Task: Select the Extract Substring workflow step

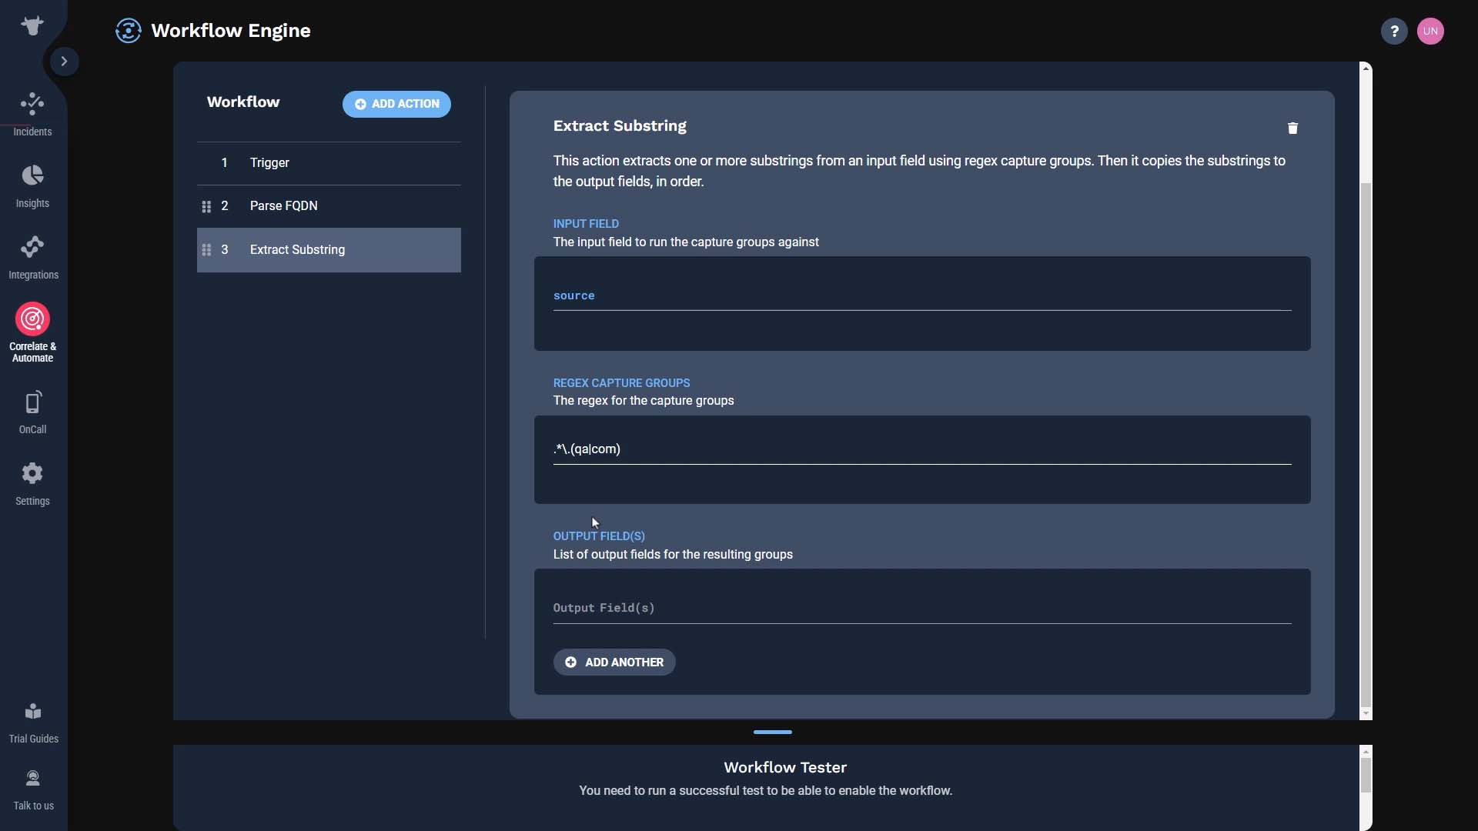Action: point(329,250)
